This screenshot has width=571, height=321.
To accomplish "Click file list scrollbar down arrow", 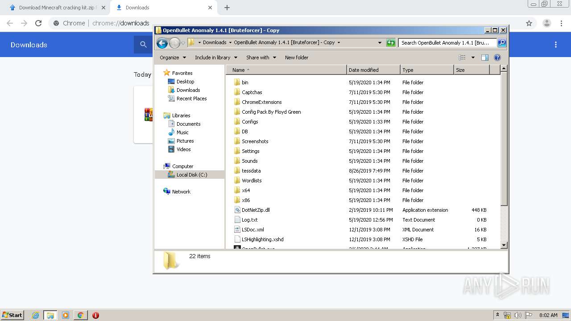I will 504,245.
